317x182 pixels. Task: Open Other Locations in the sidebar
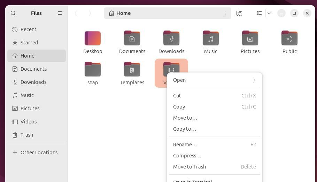tap(37, 153)
